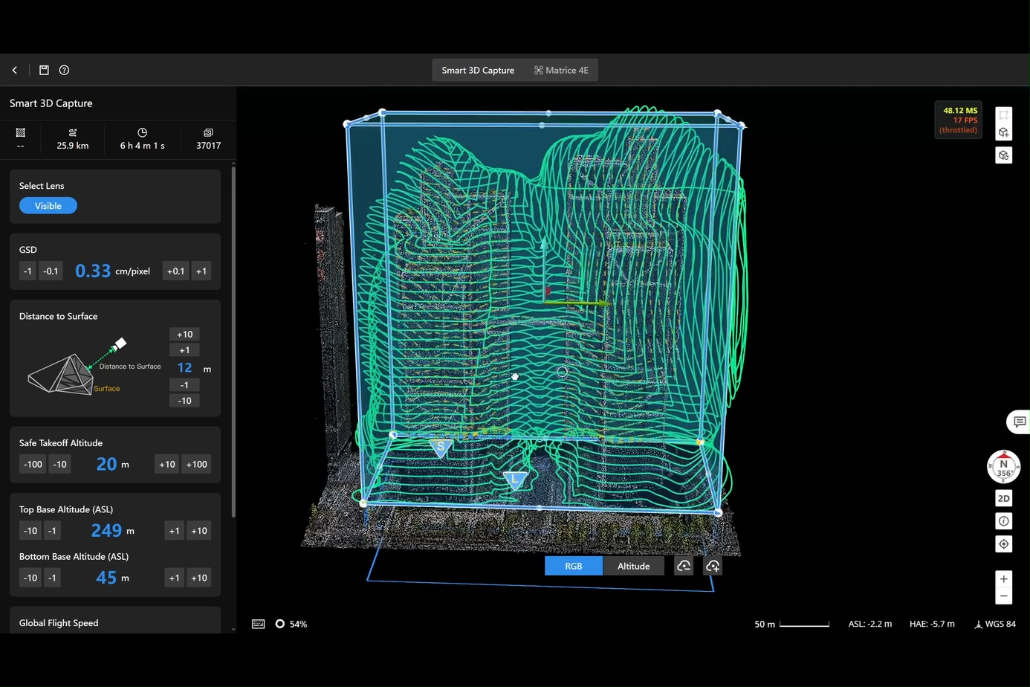Click the regenerate 3D box route icon
Image resolution: width=1030 pixels, height=687 pixels.
1003,155
